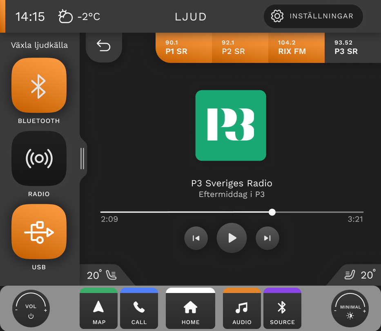Click the playback progress slider knob

point(272,212)
